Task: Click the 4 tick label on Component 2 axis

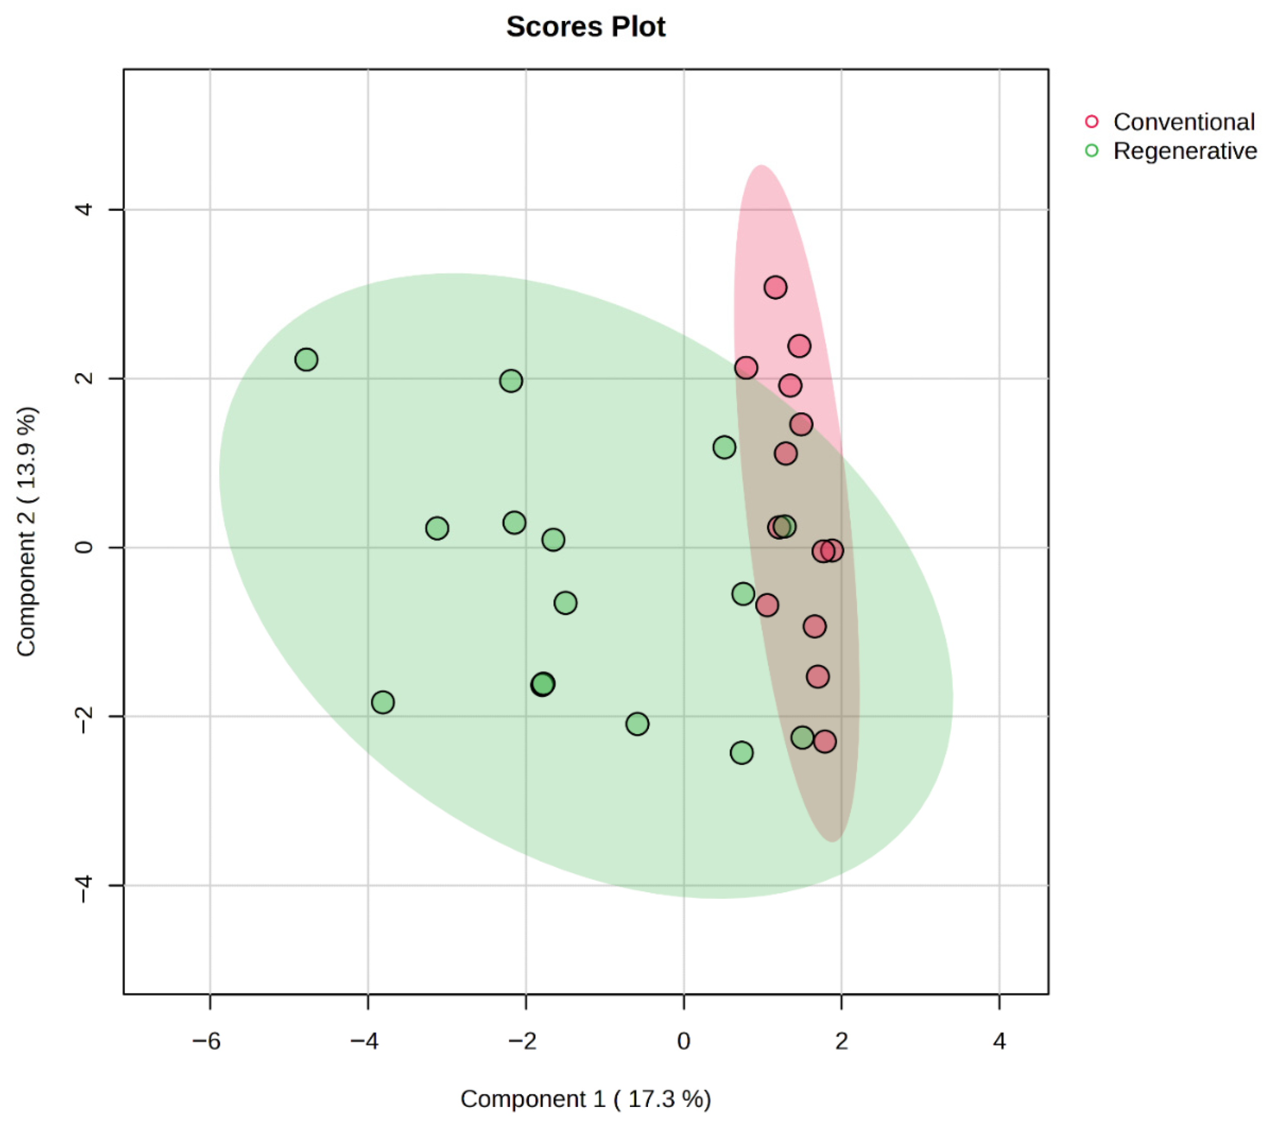Action: coord(85,209)
